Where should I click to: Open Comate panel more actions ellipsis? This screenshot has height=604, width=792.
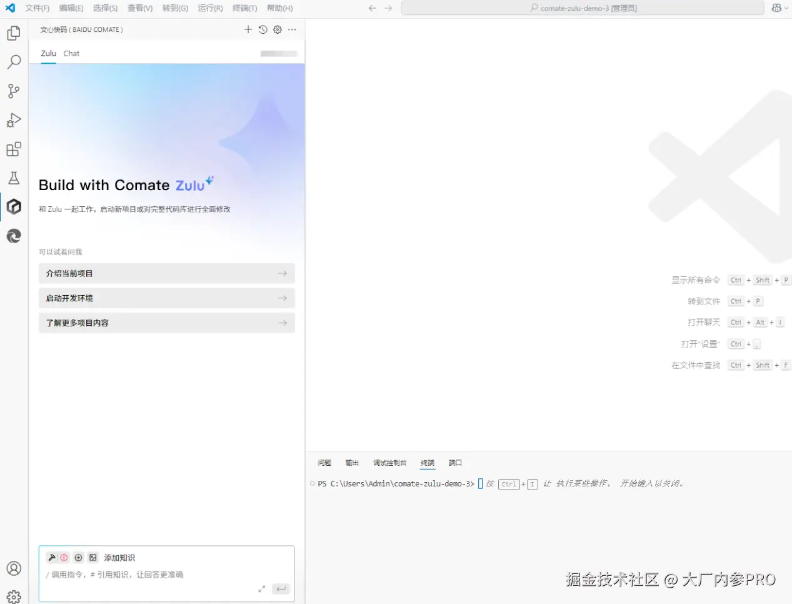(x=292, y=29)
